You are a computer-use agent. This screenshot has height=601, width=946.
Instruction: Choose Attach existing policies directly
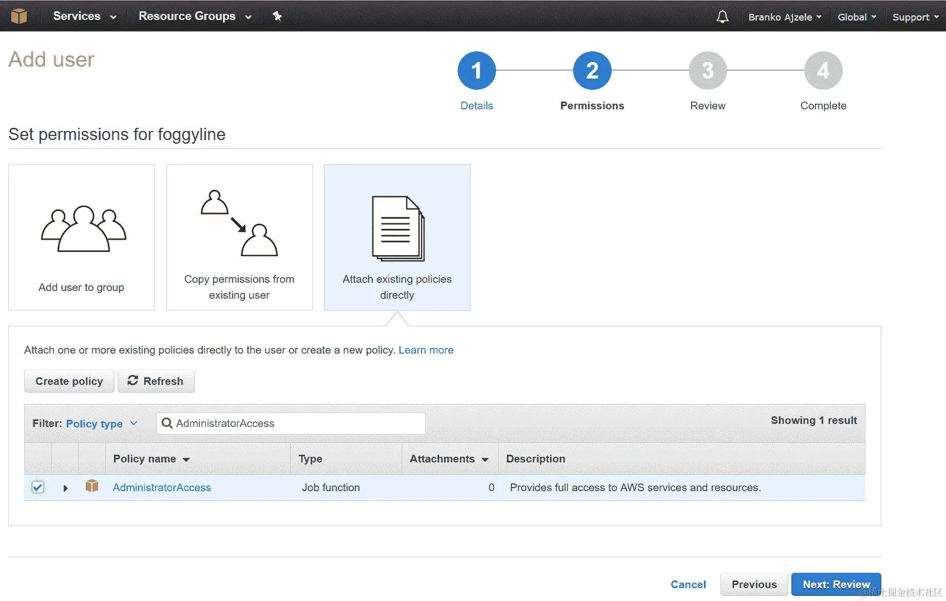[x=397, y=237]
